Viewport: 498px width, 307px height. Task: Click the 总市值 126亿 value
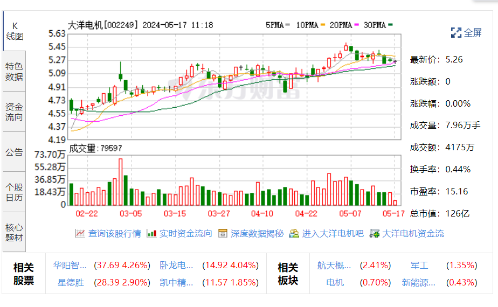pos(458,213)
